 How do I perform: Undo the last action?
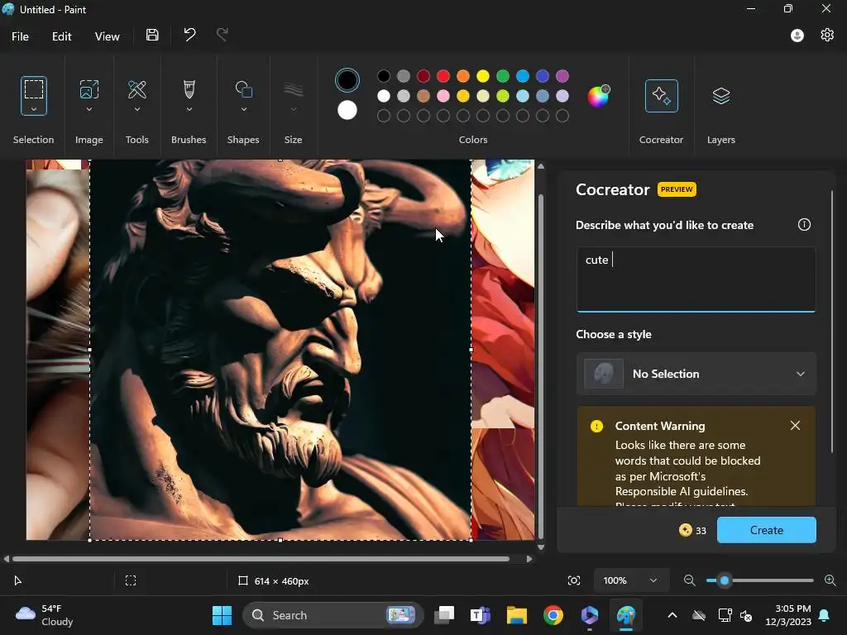point(189,35)
